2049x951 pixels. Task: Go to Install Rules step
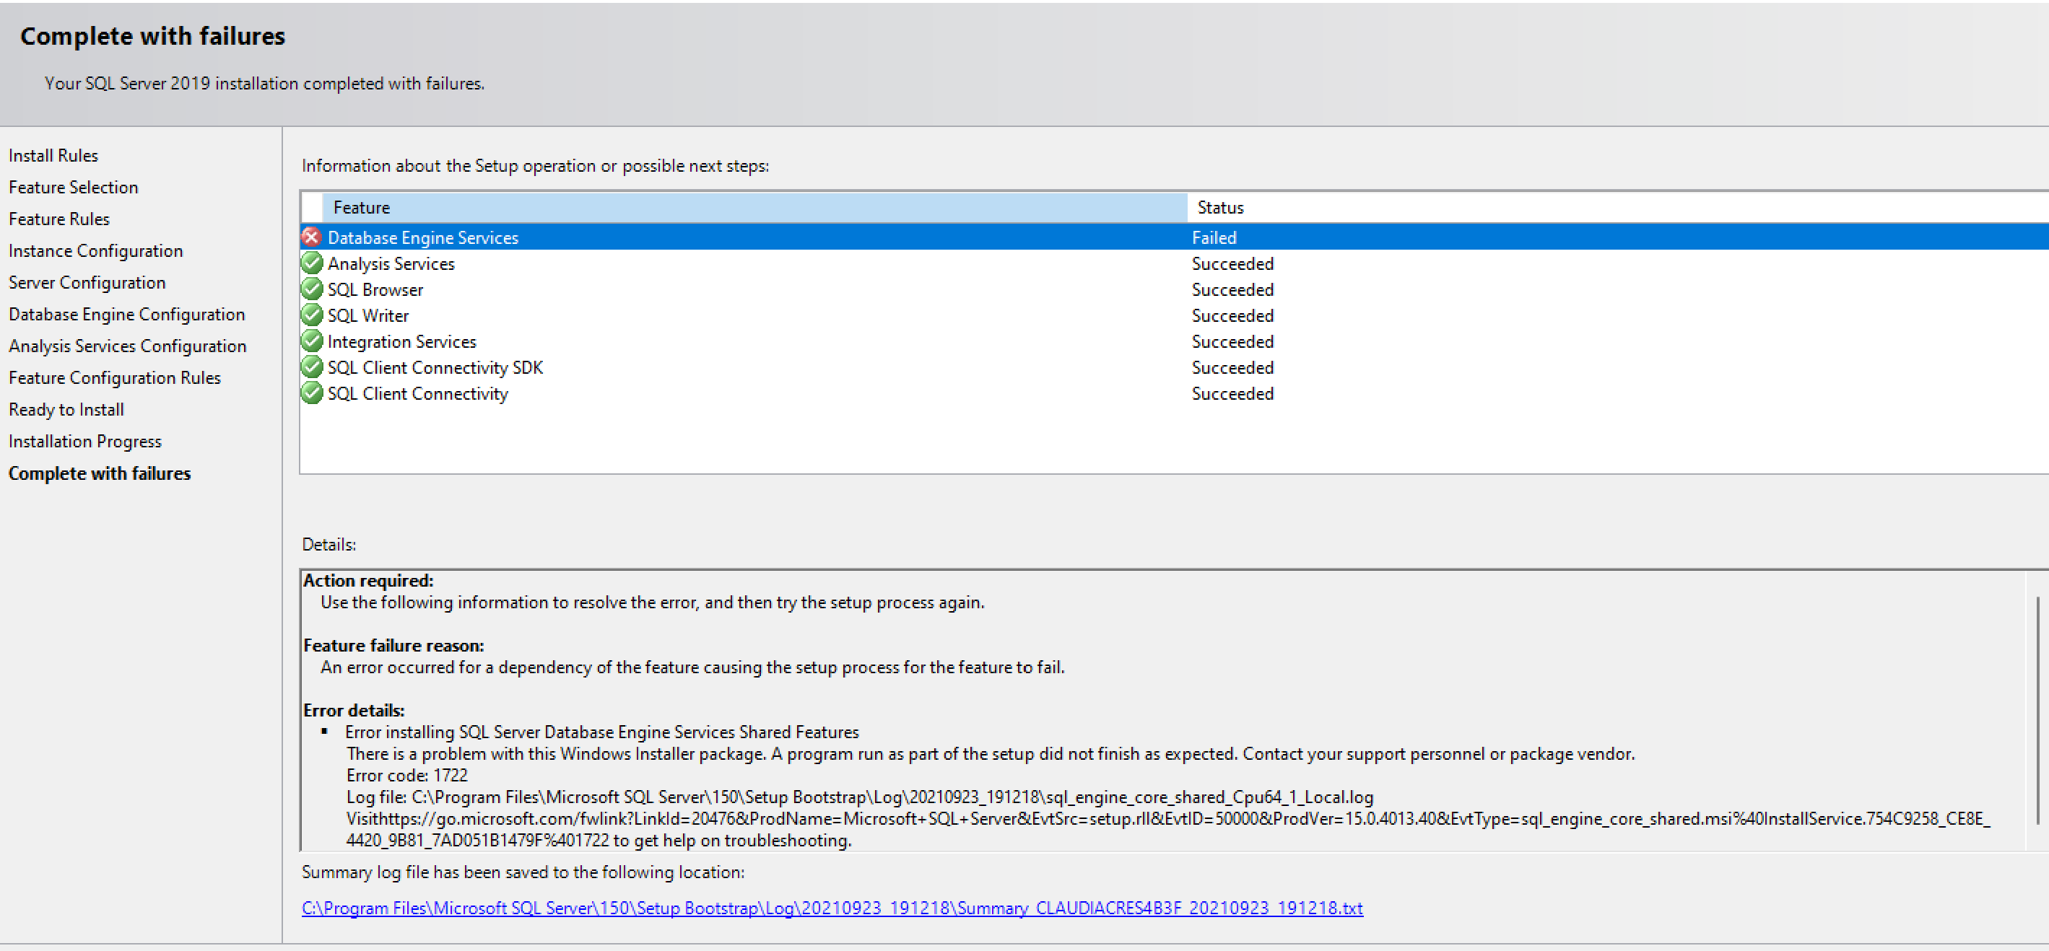coord(53,156)
